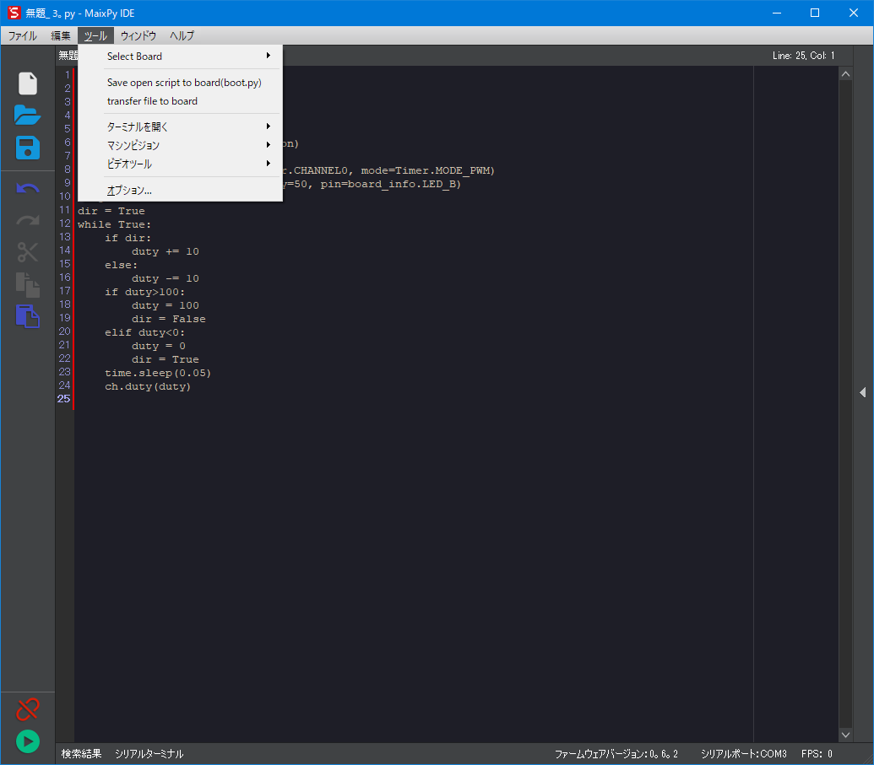Click code line 'time.sleep(0.05)'
Viewport: 874px width, 765px height.
coord(158,373)
